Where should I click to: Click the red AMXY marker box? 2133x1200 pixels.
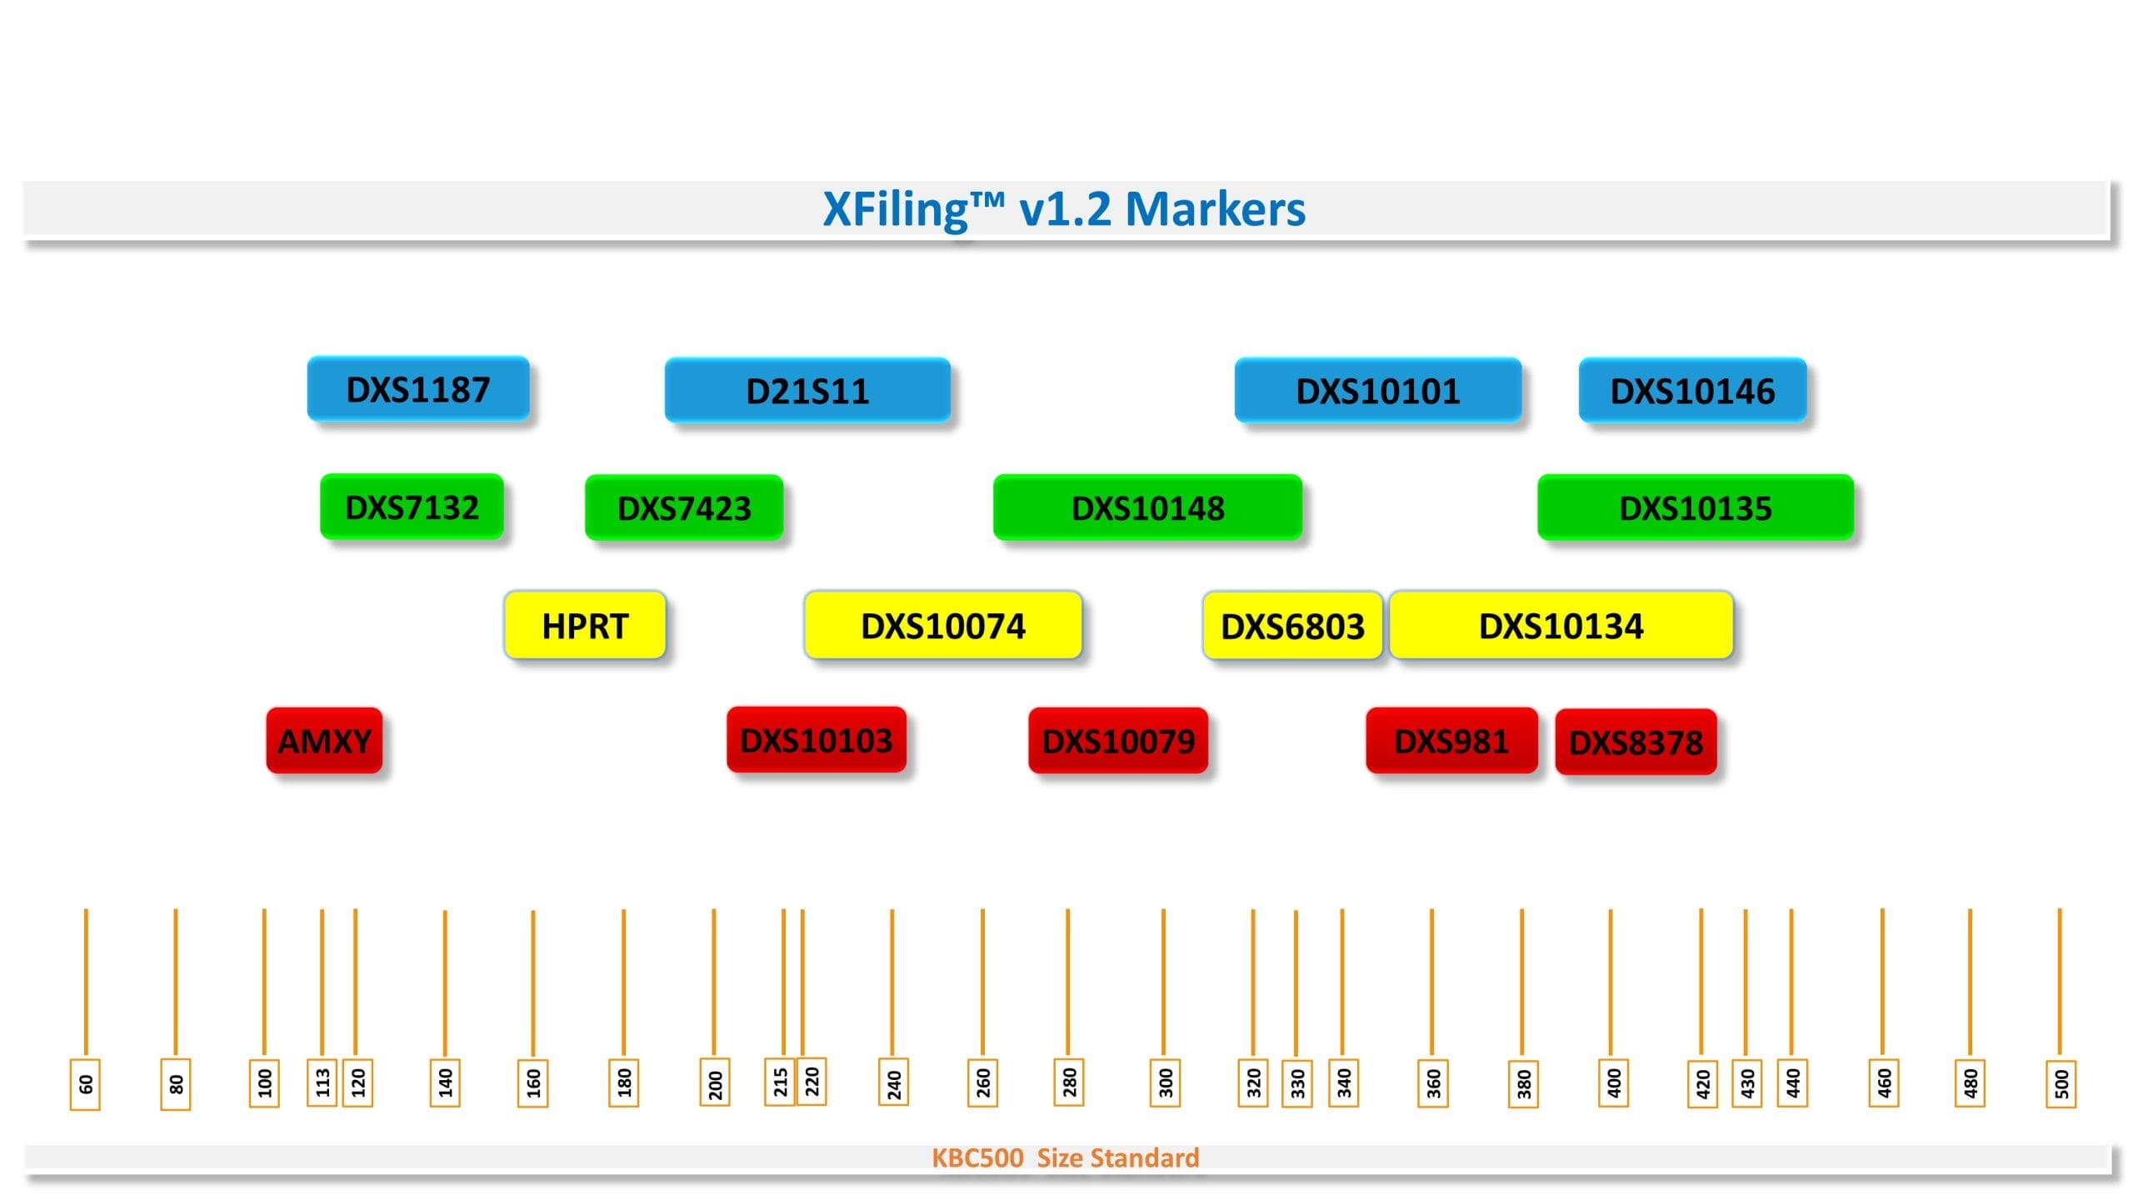click(x=324, y=741)
